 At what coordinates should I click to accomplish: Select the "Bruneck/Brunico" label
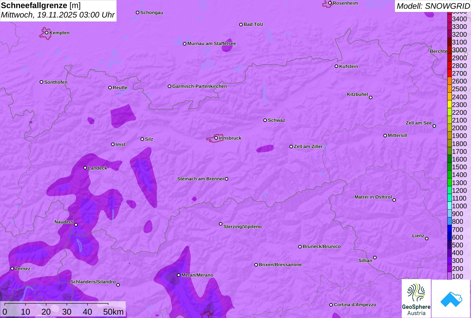tap(322, 246)
